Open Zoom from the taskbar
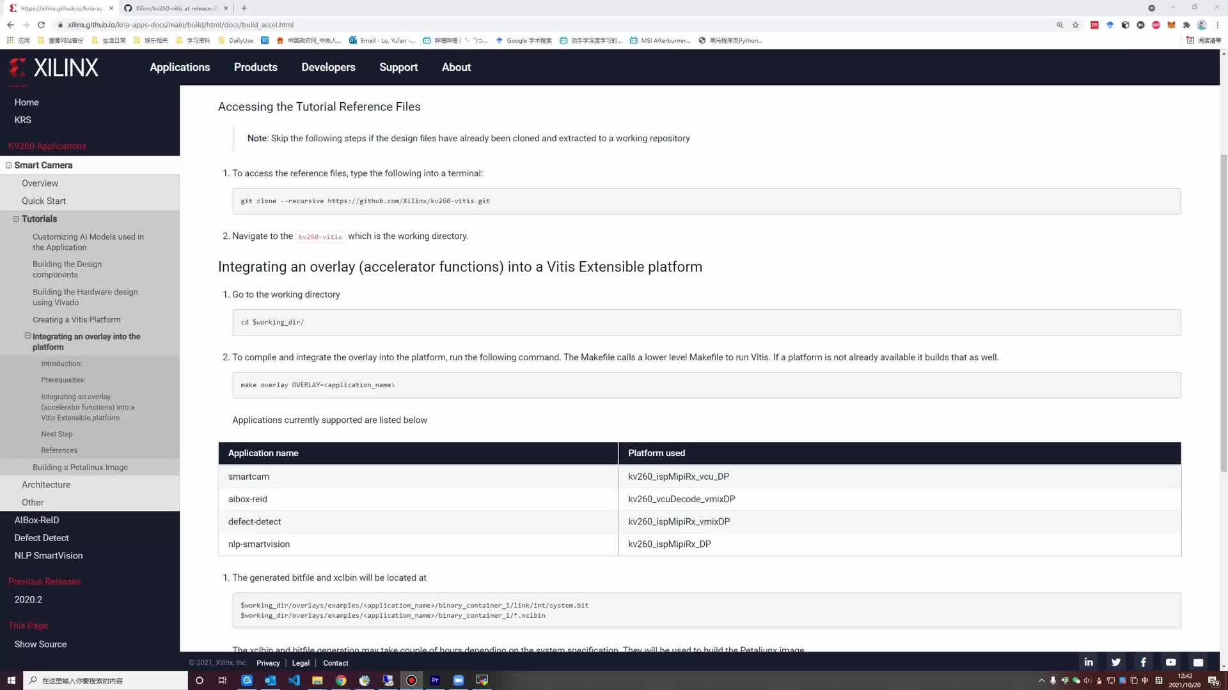Image resolution: width=1228 pixels, height=690 pixels. coord(459,680)
